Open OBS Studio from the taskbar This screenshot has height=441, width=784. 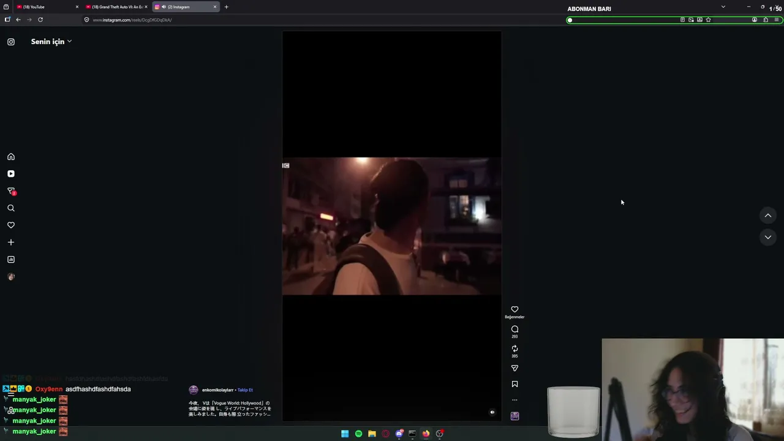440,434
